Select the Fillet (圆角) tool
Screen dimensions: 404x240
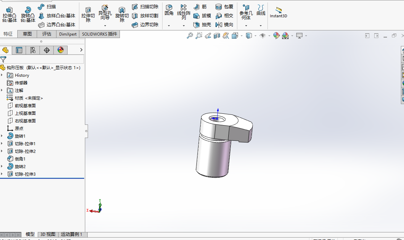coord(169,10)
